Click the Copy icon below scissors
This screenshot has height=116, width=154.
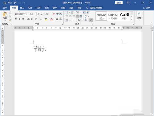tap(10, 16)
